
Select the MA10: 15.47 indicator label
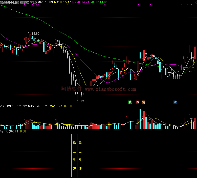pos(62,2)
